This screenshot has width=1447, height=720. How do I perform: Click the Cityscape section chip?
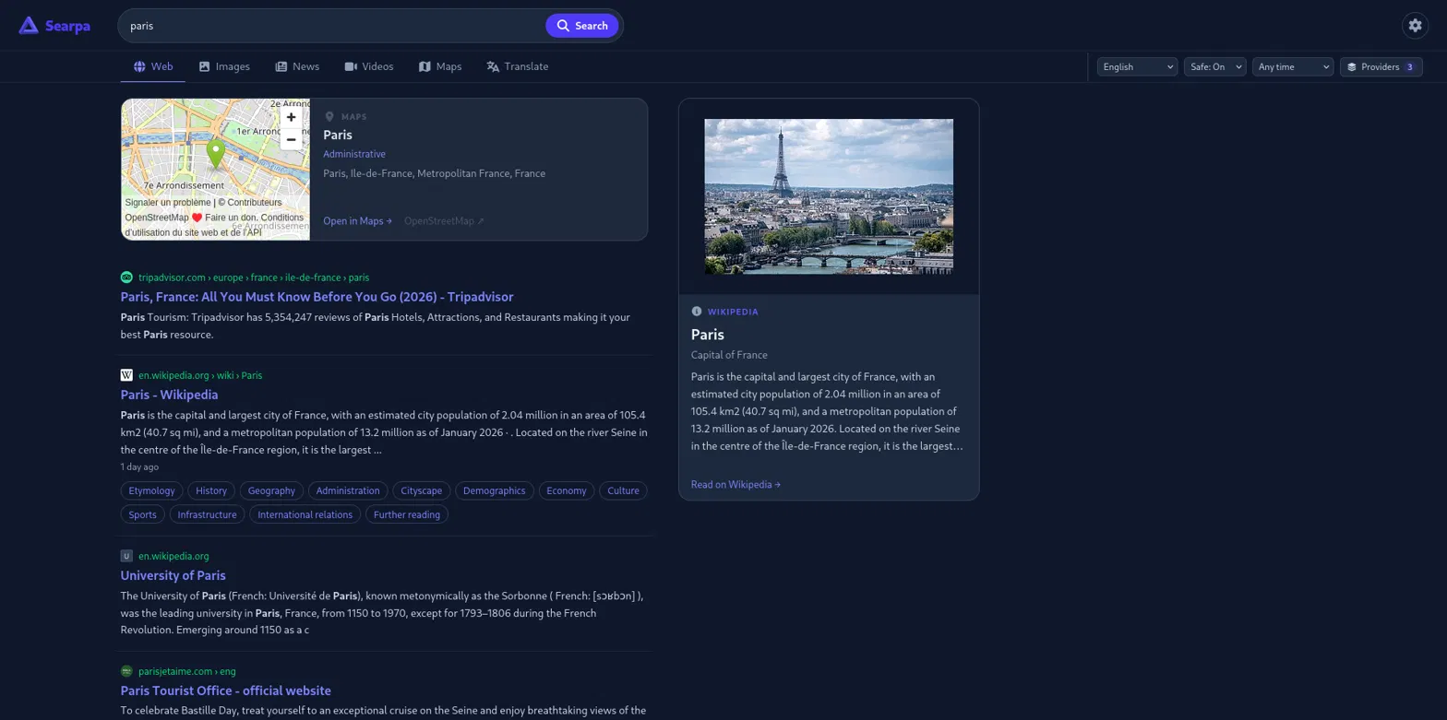click(x=422, y=490)
